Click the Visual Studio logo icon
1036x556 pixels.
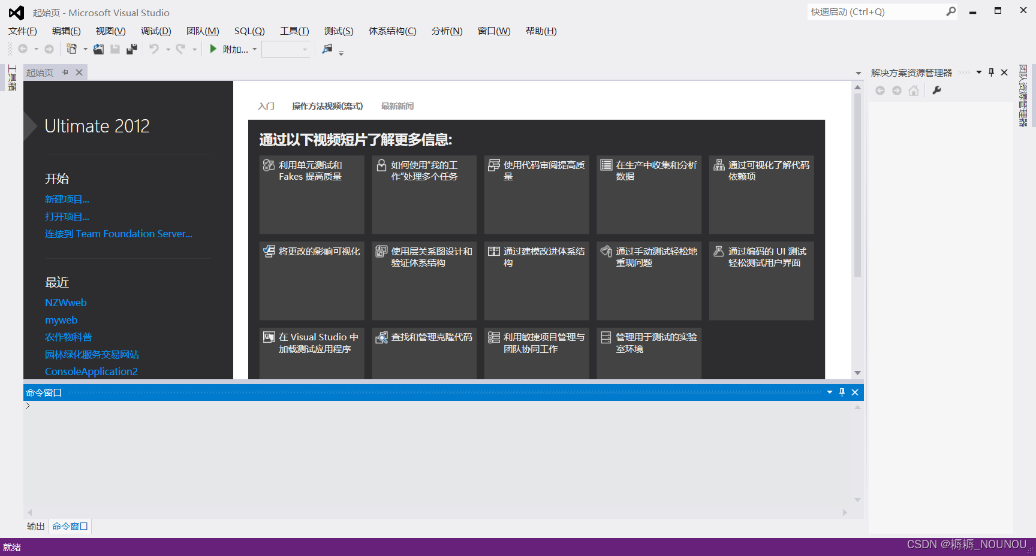click(17, 13)
